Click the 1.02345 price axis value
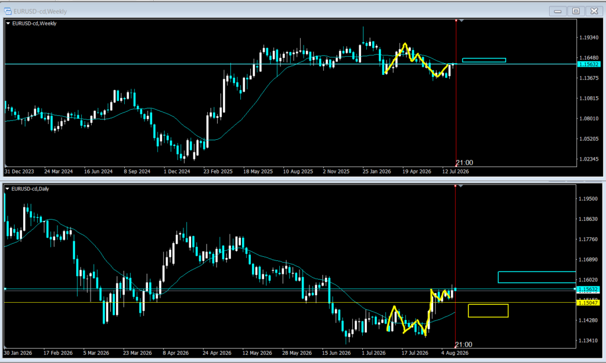The width and height of the screenshot is (606, 363). click(x=589, y=159)
